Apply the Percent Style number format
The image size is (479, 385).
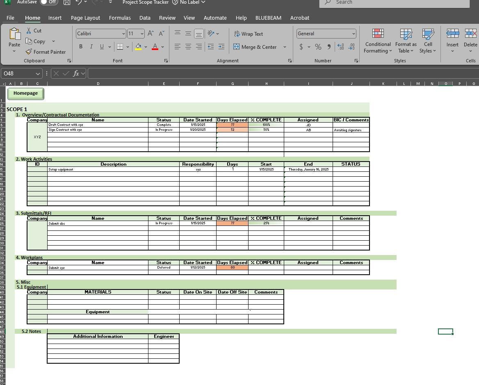(x=318, y=47)
